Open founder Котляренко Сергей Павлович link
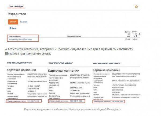The height and width of the screenshot is (116, 161). coord(20,39)
